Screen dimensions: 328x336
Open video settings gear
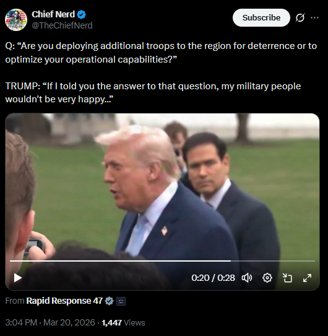coord(267,278)
